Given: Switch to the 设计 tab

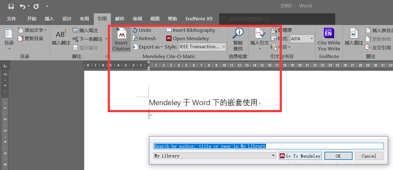Looking at the screenshot, I should 67,19.
